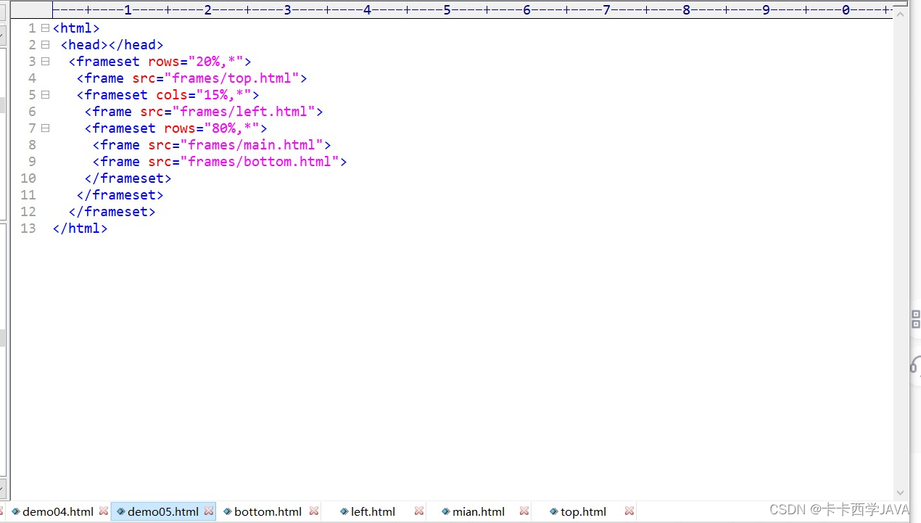This screenshot has height=523, width=921.
Task: Switch to the left.html tab
Action: (373, 511)
